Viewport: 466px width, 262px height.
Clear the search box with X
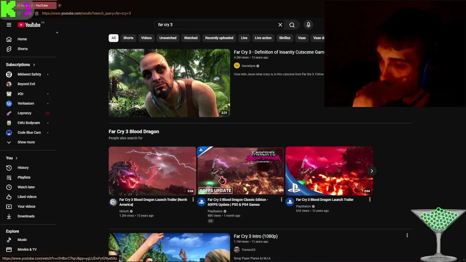click(x=280, y=25)
